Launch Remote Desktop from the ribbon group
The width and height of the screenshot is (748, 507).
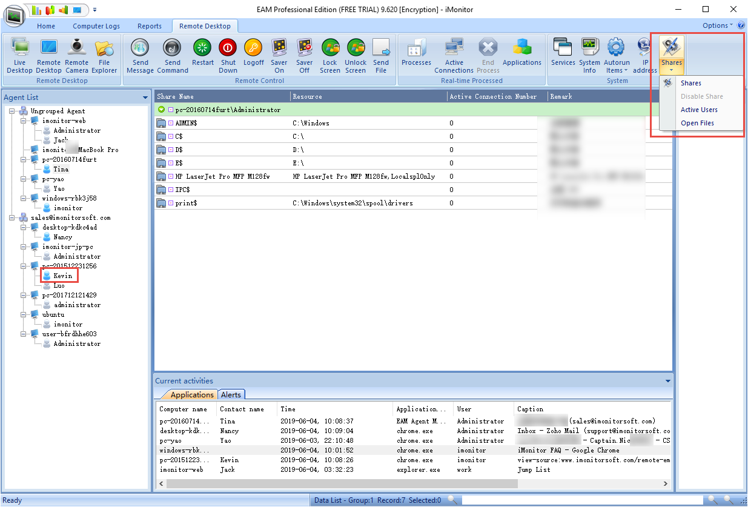(48, 56)
